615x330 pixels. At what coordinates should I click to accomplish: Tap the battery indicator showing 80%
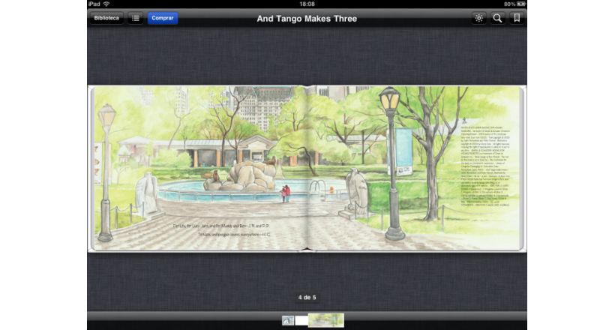(x=514, y=4)
